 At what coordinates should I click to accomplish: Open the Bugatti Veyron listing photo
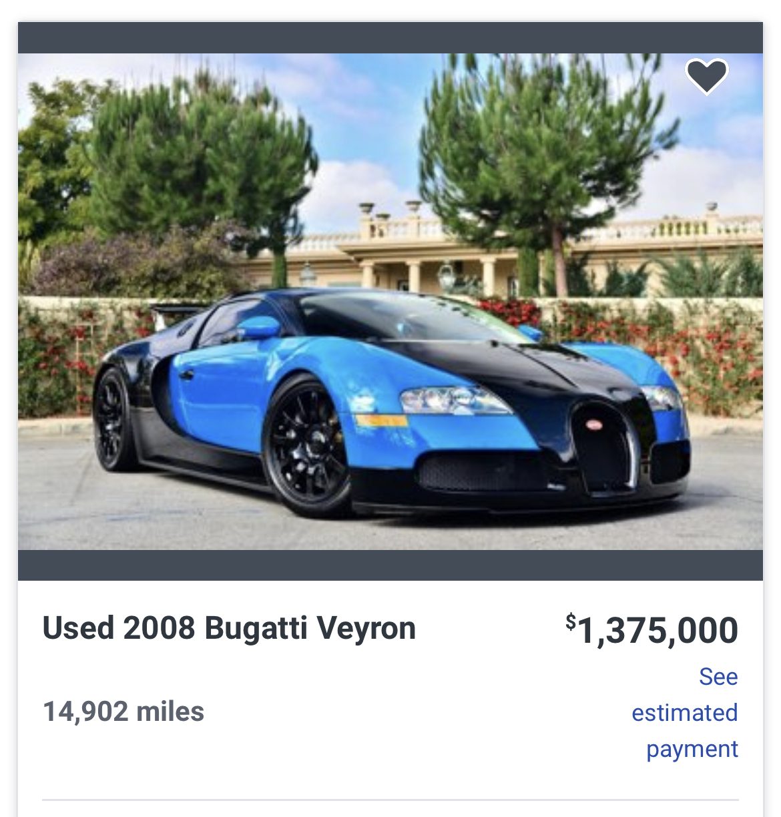390,200
